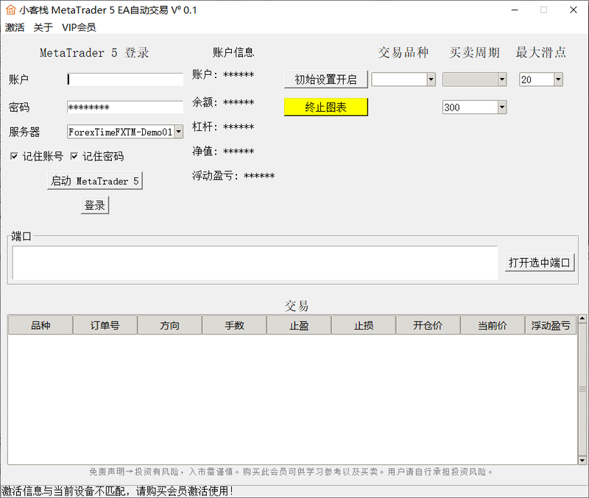Open the 交易品种 dropdown
This screenshot has width=589, height=498.
tap(431, 79)
